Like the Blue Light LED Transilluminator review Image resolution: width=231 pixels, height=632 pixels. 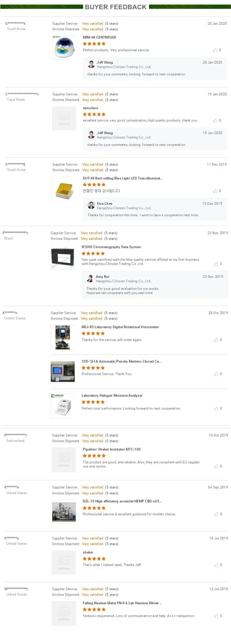pos(215,191)
